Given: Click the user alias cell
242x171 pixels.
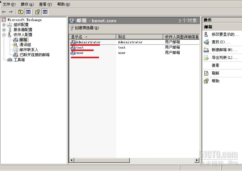Looking at the screenshot, I should [122, 53].
